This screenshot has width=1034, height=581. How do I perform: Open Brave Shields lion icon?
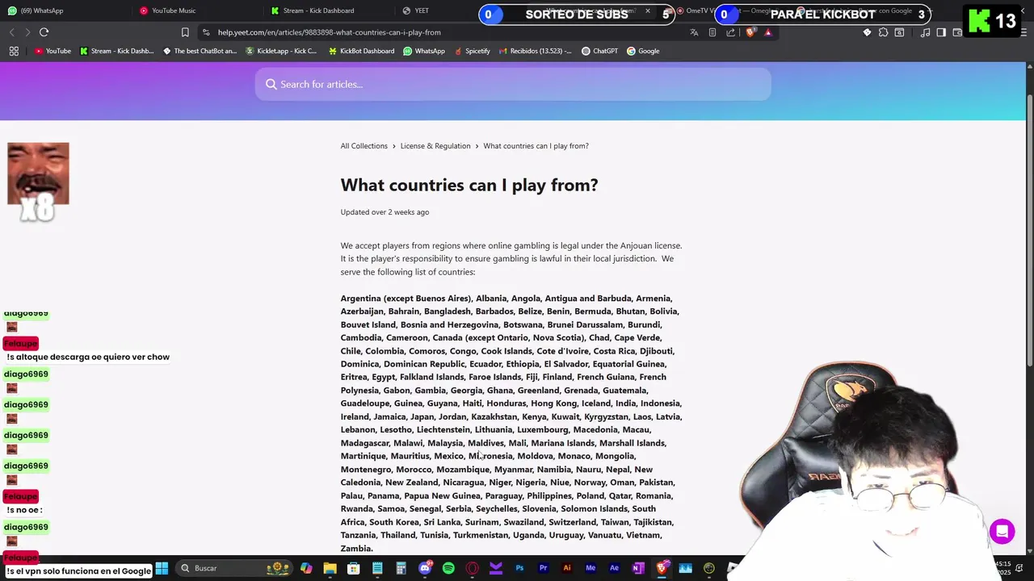click(750, 32)
